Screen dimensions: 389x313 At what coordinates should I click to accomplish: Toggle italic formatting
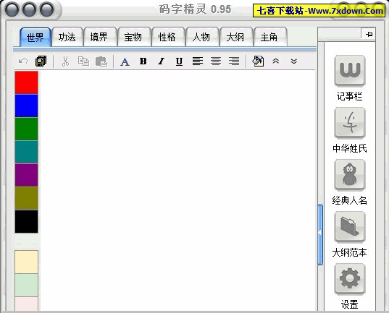pyautogui.click(x=162, y=61)
